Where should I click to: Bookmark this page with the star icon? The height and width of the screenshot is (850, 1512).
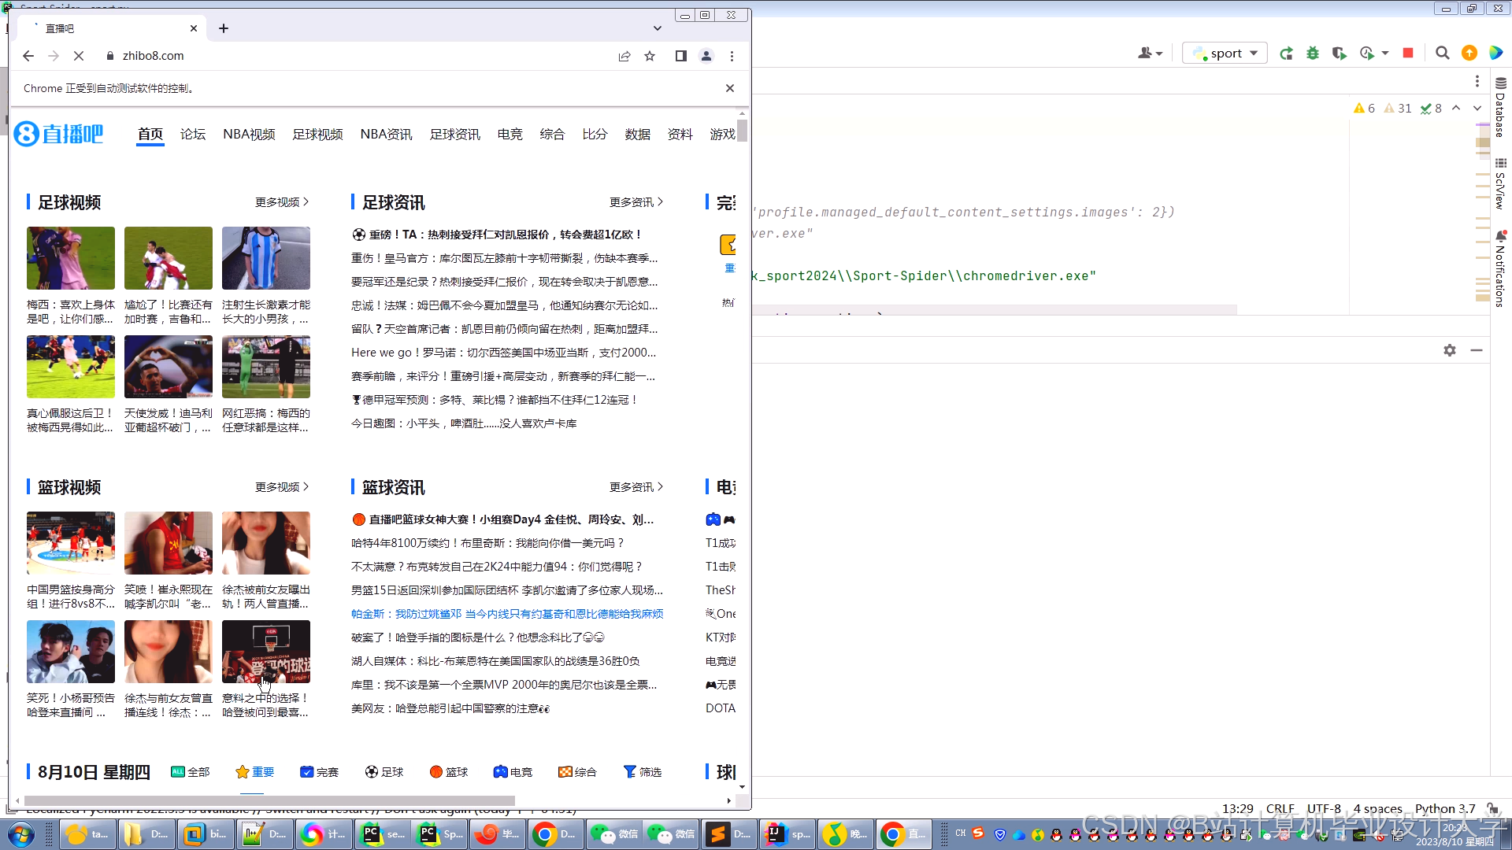click(x=650, y=56)
